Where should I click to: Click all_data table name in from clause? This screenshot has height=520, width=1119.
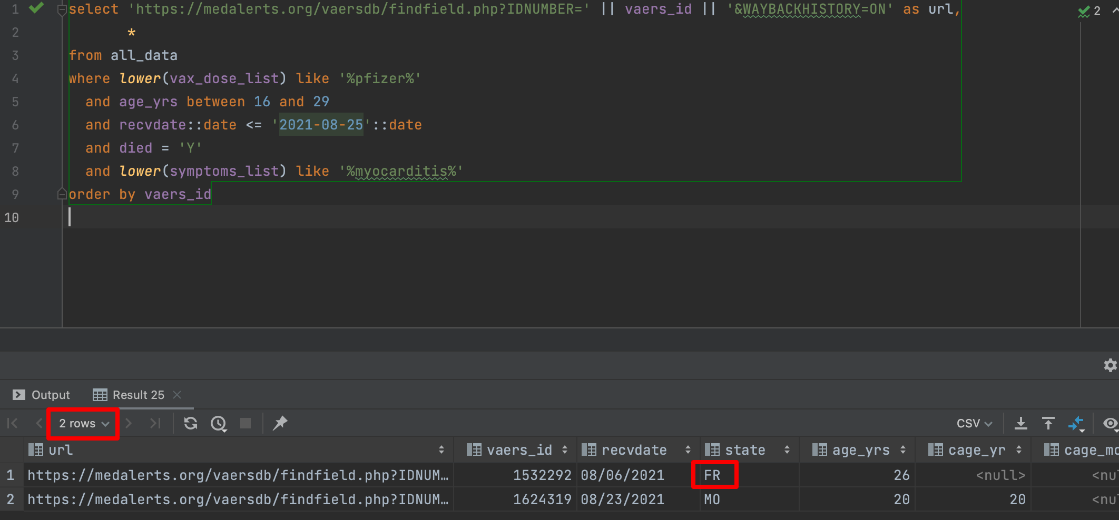point(144,55)
